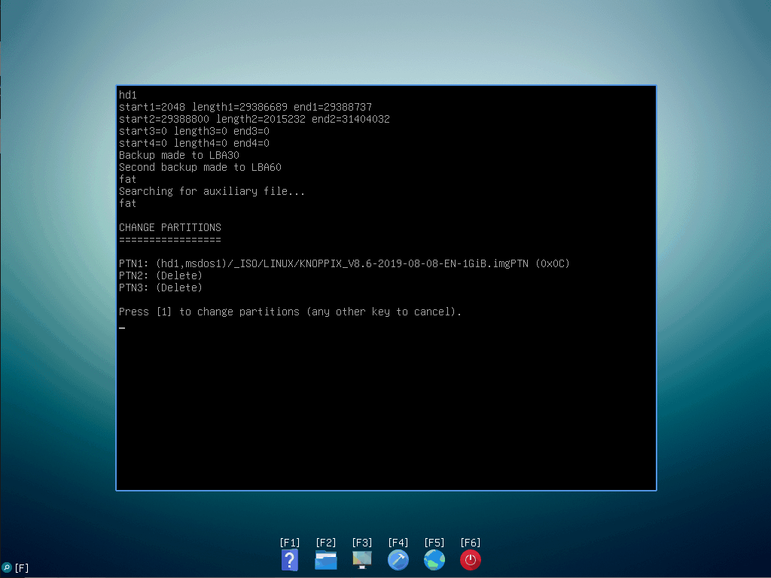This screenshot has height=578, width=771.
Task: Click the blinking cursor in the terminal
Action: point(121,328)
